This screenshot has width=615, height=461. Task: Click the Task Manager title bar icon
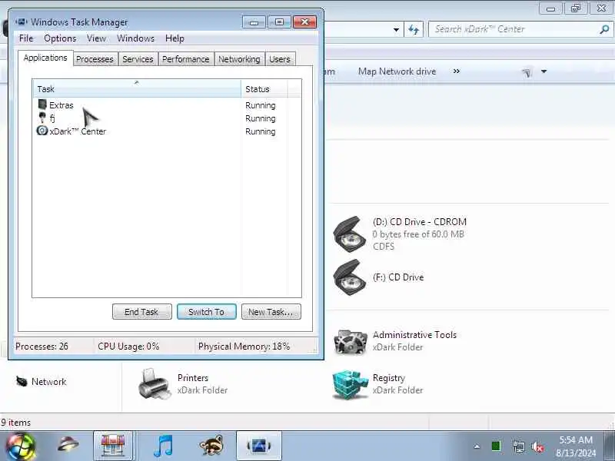(22, 22)
